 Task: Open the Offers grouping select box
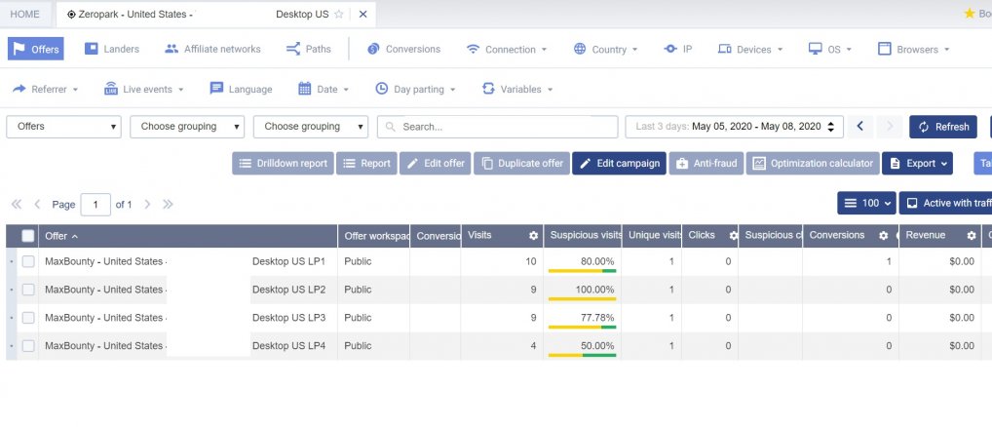(x=64, y=127)
